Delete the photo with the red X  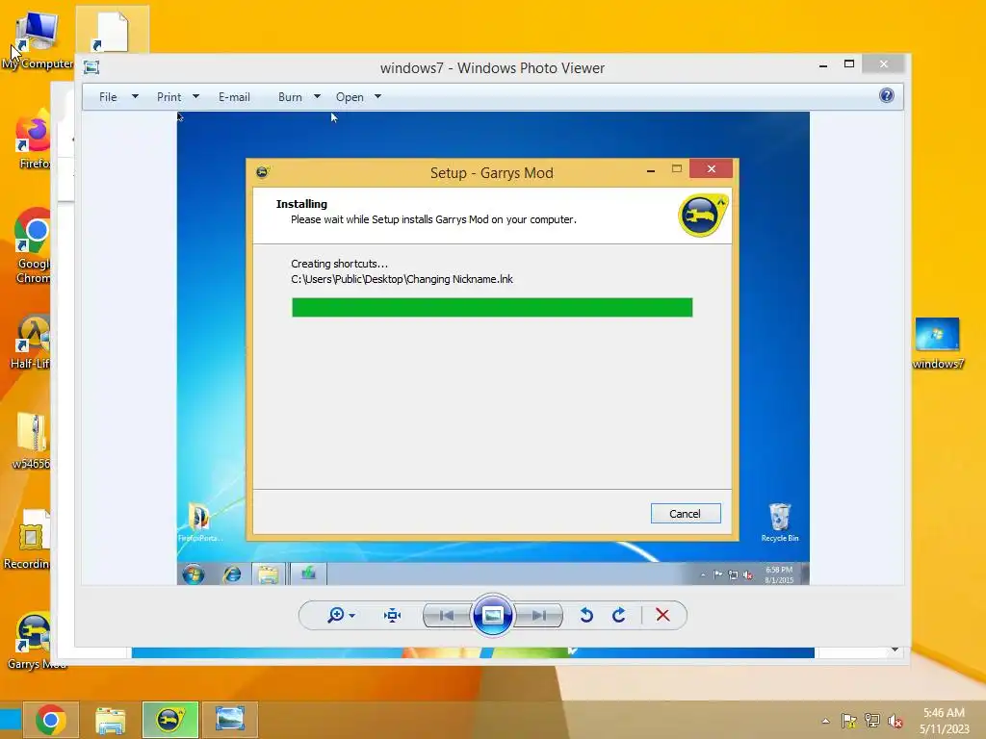pyautogui.click(x=662, y=615)
